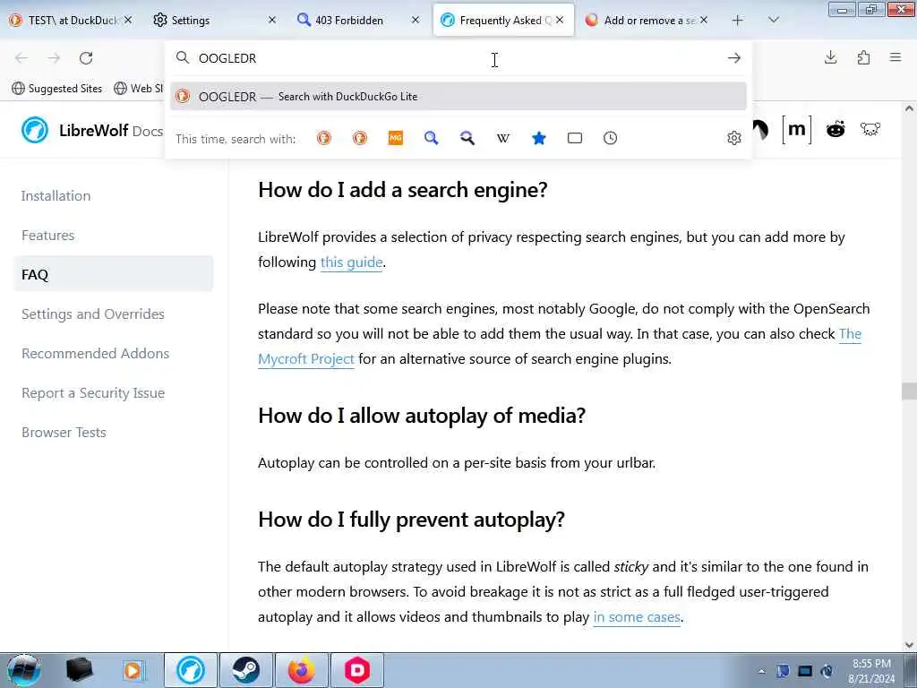Open the List all tabs chevron

pyautogui.click(x=773, y=20)
